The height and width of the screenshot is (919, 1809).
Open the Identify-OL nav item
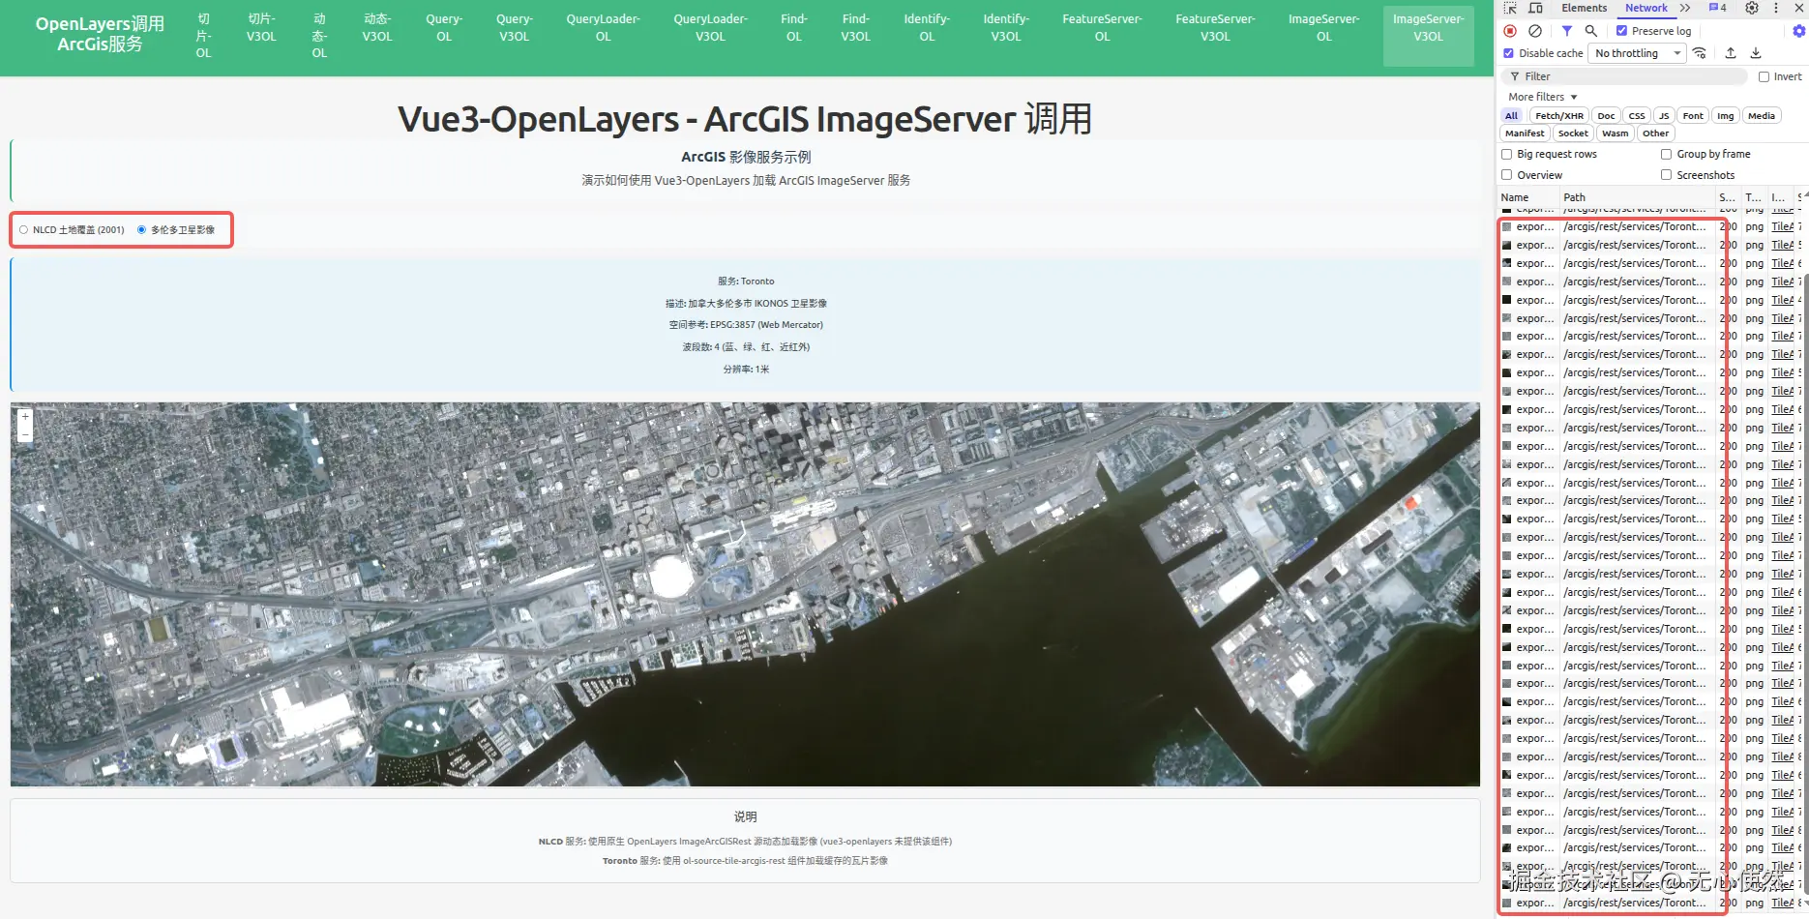[x=927, y=28]
